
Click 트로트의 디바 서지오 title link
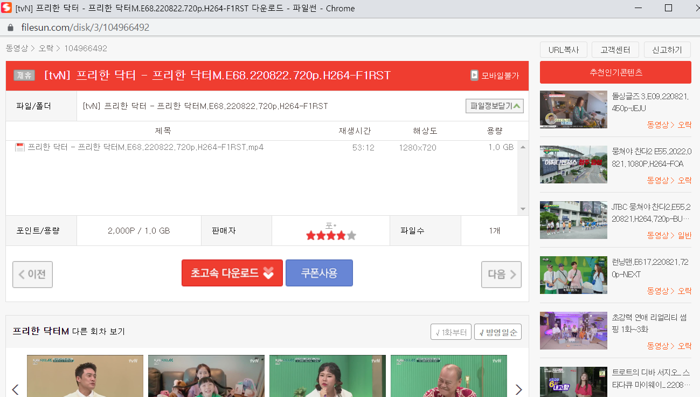click(x=652, y=378)
